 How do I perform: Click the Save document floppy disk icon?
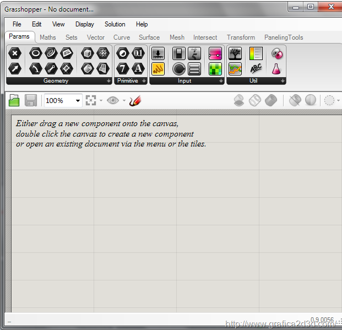click(31, 100)
